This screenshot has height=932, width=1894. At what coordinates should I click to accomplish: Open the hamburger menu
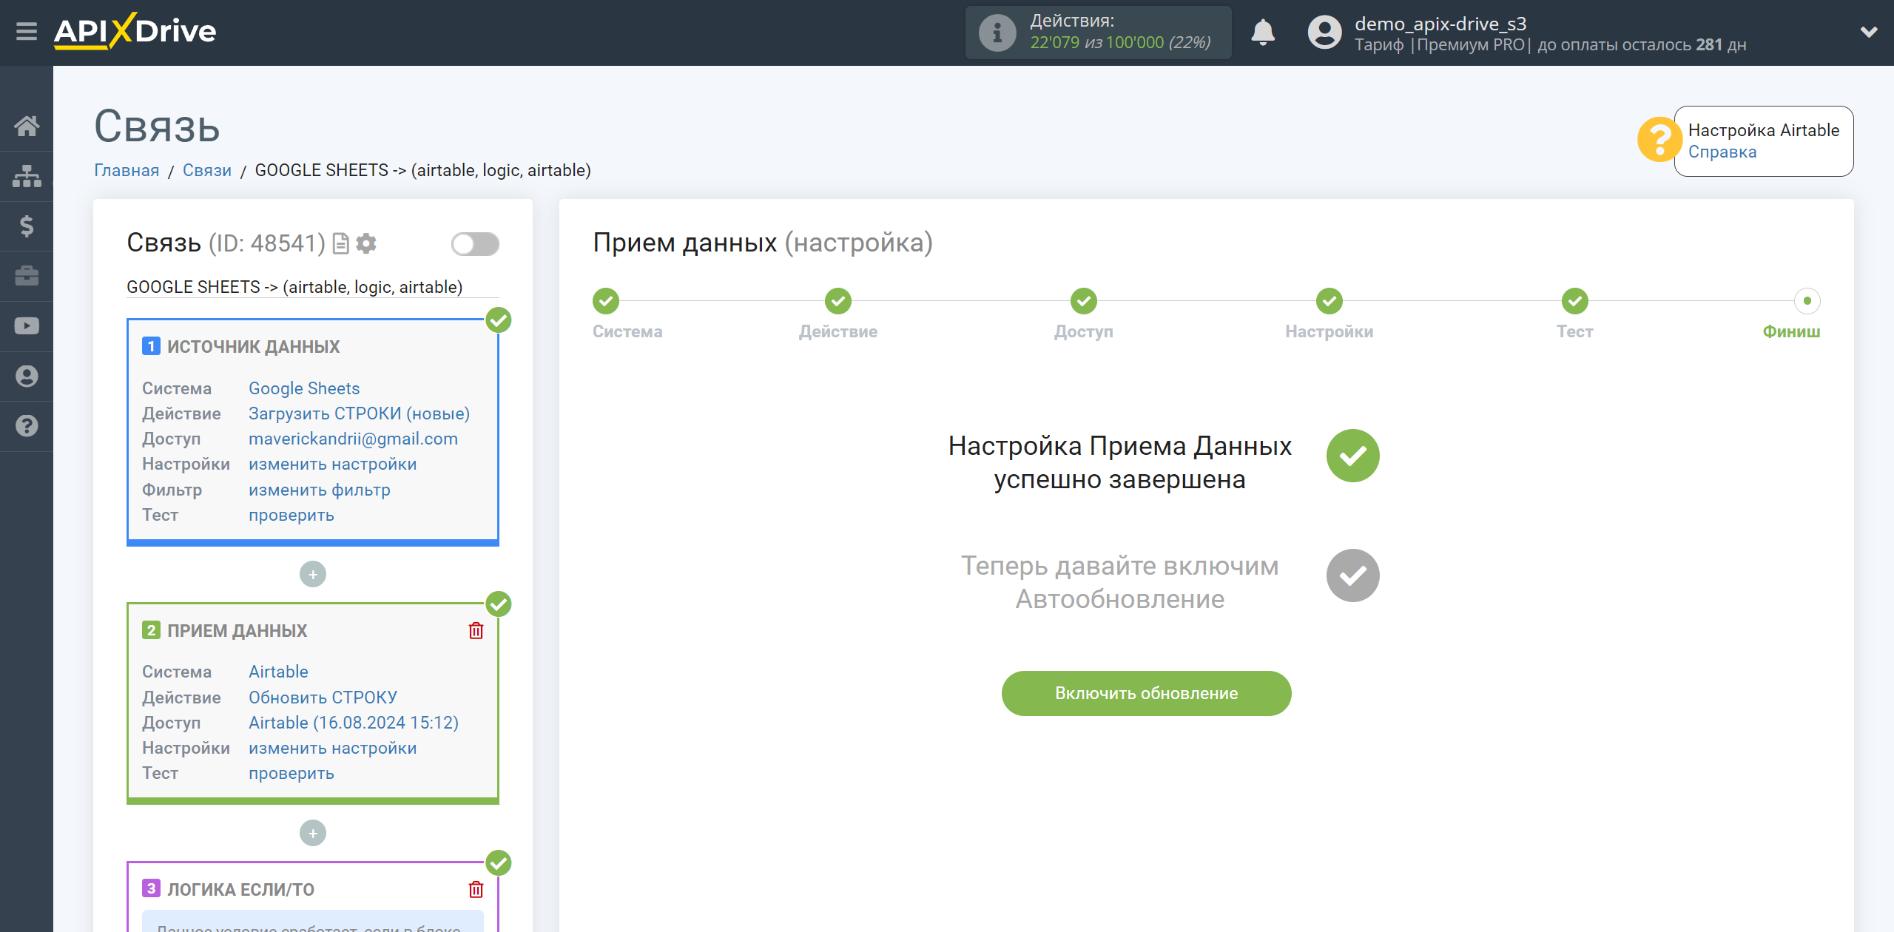pyautogui.click(x=27, y=32)
